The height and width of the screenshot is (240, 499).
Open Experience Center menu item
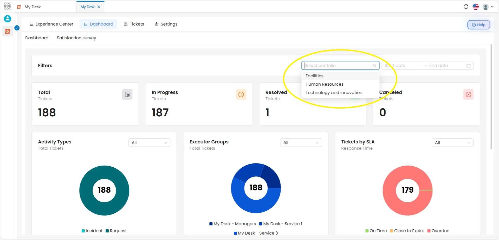51,24
